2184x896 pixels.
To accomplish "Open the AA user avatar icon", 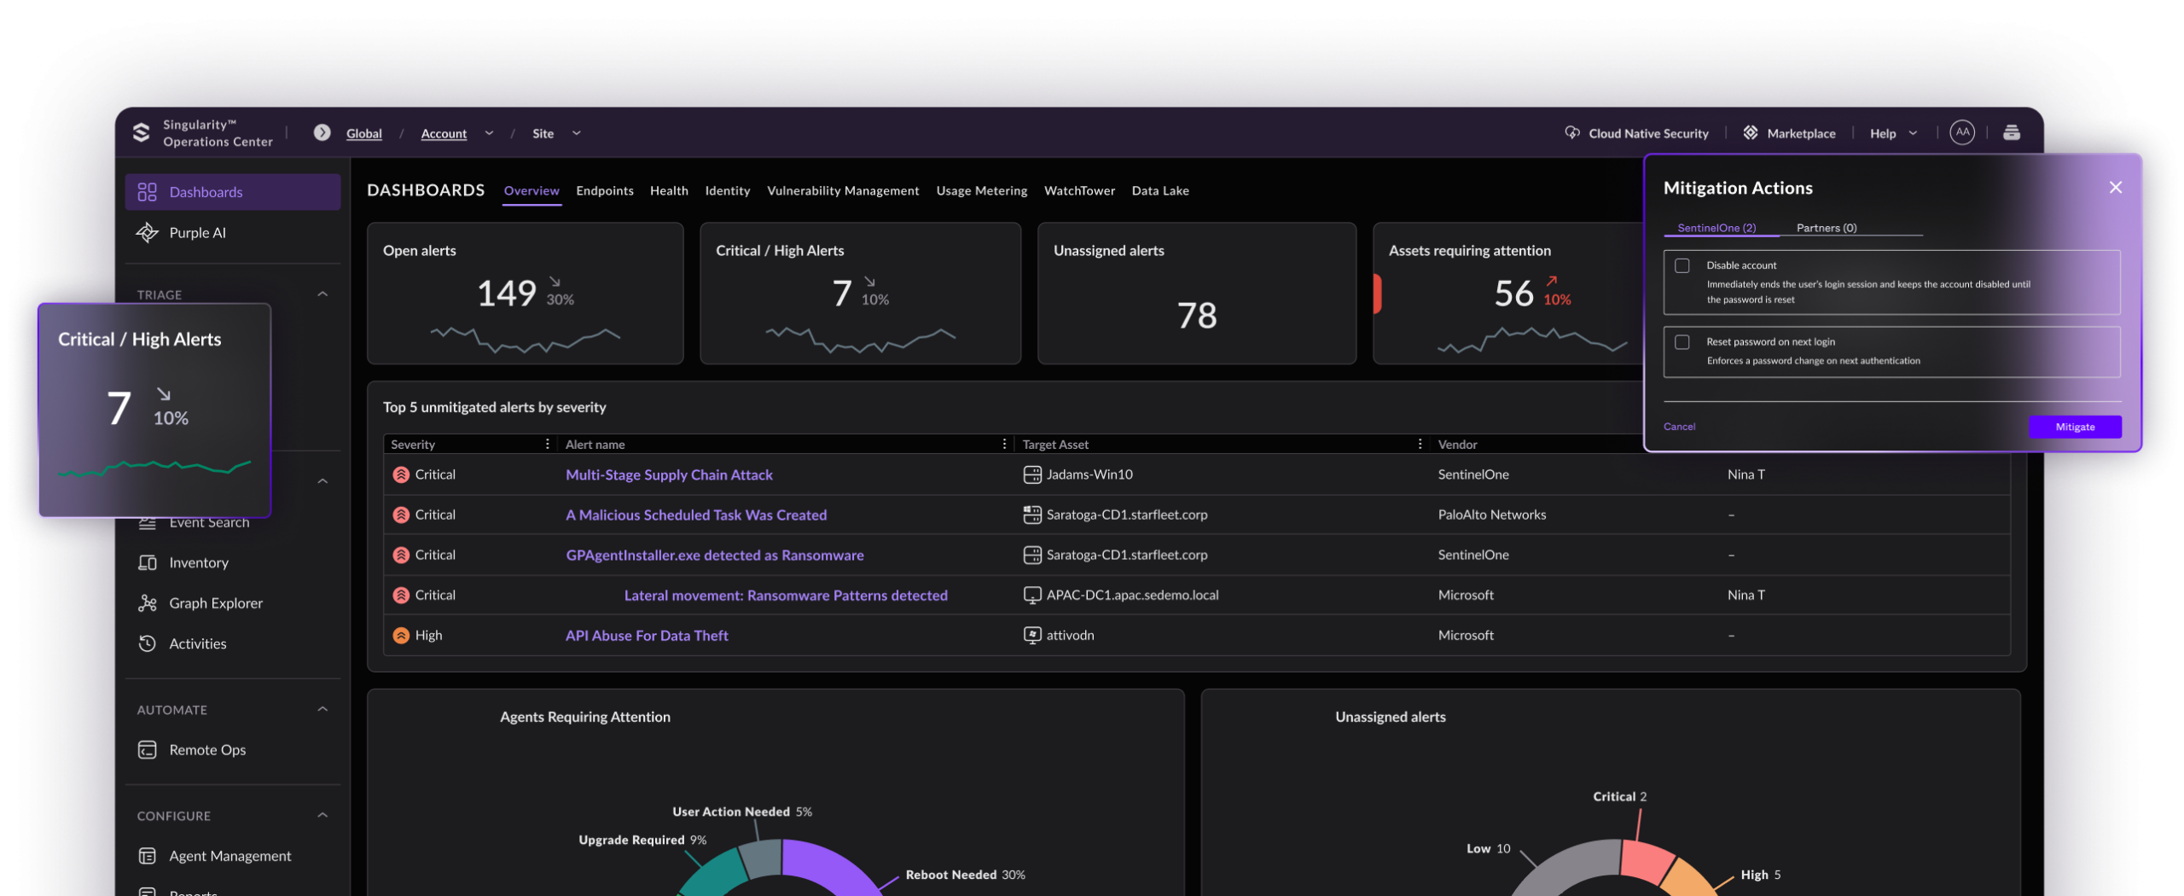I will coord(1961,132).
